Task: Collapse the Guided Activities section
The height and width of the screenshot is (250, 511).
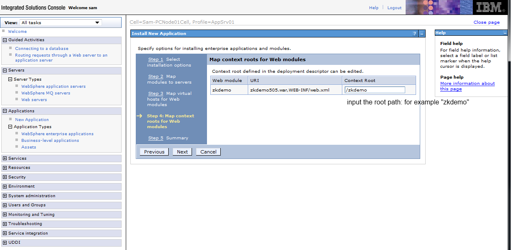Action: coord(5,40)
